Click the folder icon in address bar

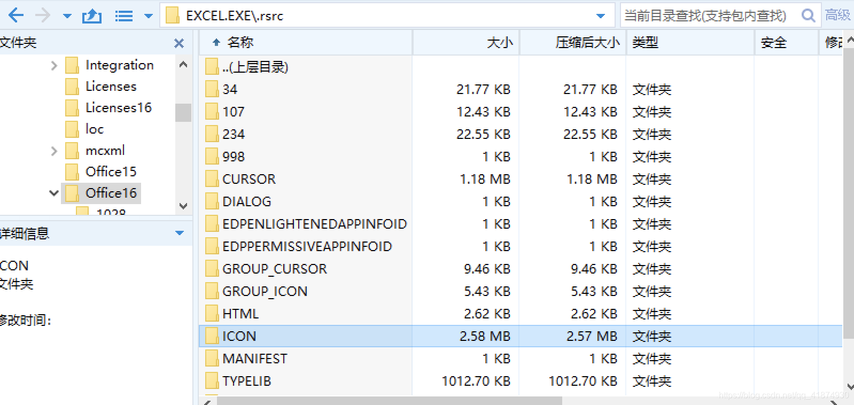pos(172,16)
